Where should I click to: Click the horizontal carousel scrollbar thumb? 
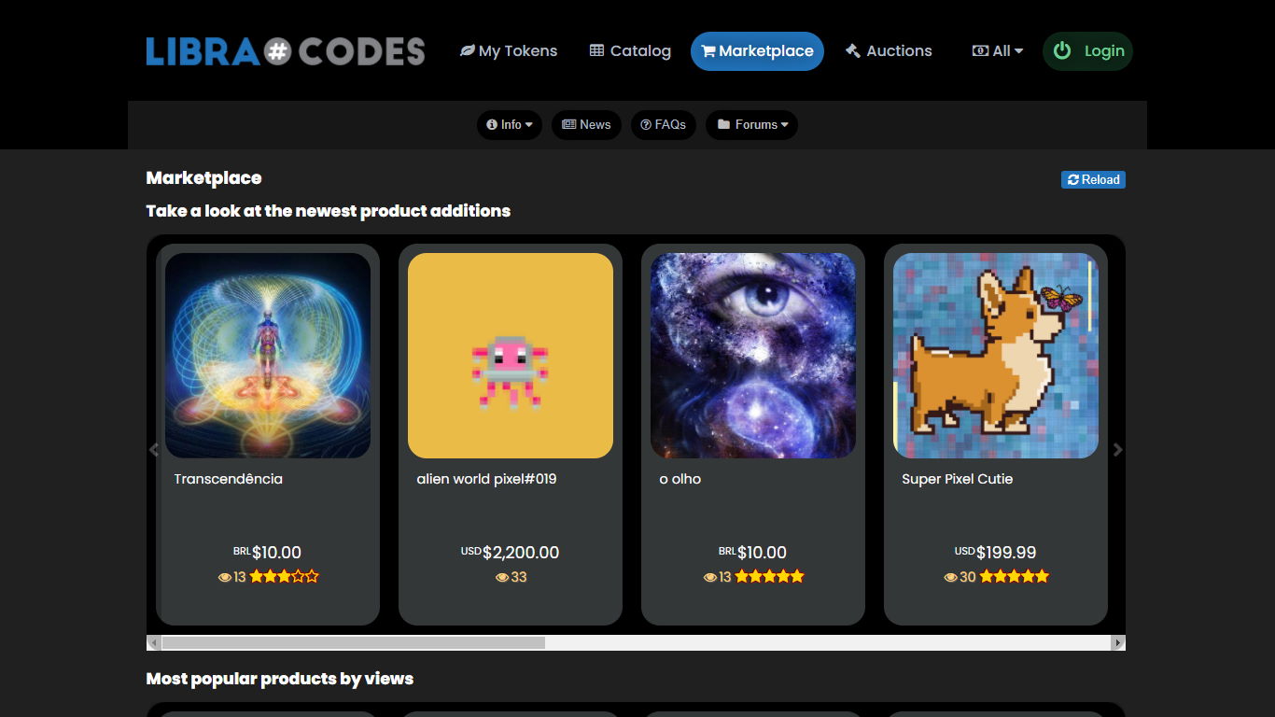coord(354,642)
